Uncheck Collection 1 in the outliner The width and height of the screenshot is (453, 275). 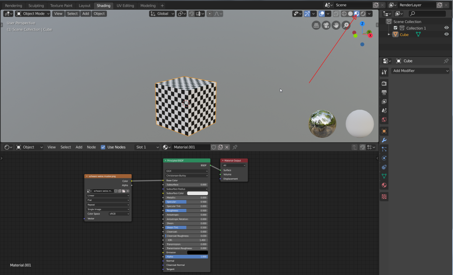point(396,28)
